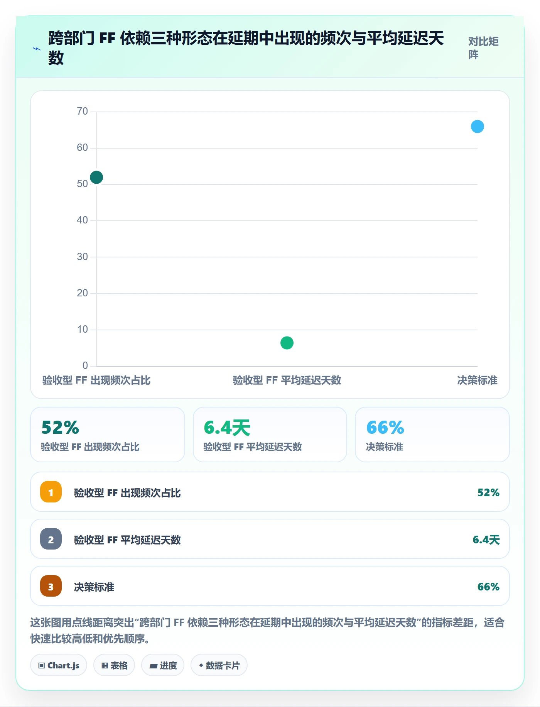Screen dimensions: 540x707
Task: Click the 6.4天 value in ranked row 2
Action: tap(486, 540)
